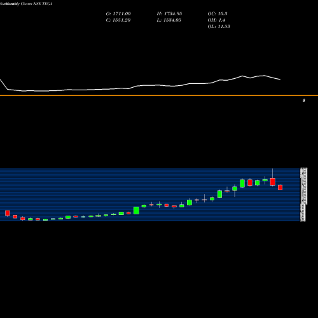This screenshot has height=318, width=318.
Task: Select the low value 'L: 1534.05'
Action: [x=169, y=20]
